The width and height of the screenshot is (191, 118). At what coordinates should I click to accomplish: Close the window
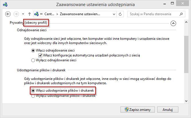tap(182, 3)
